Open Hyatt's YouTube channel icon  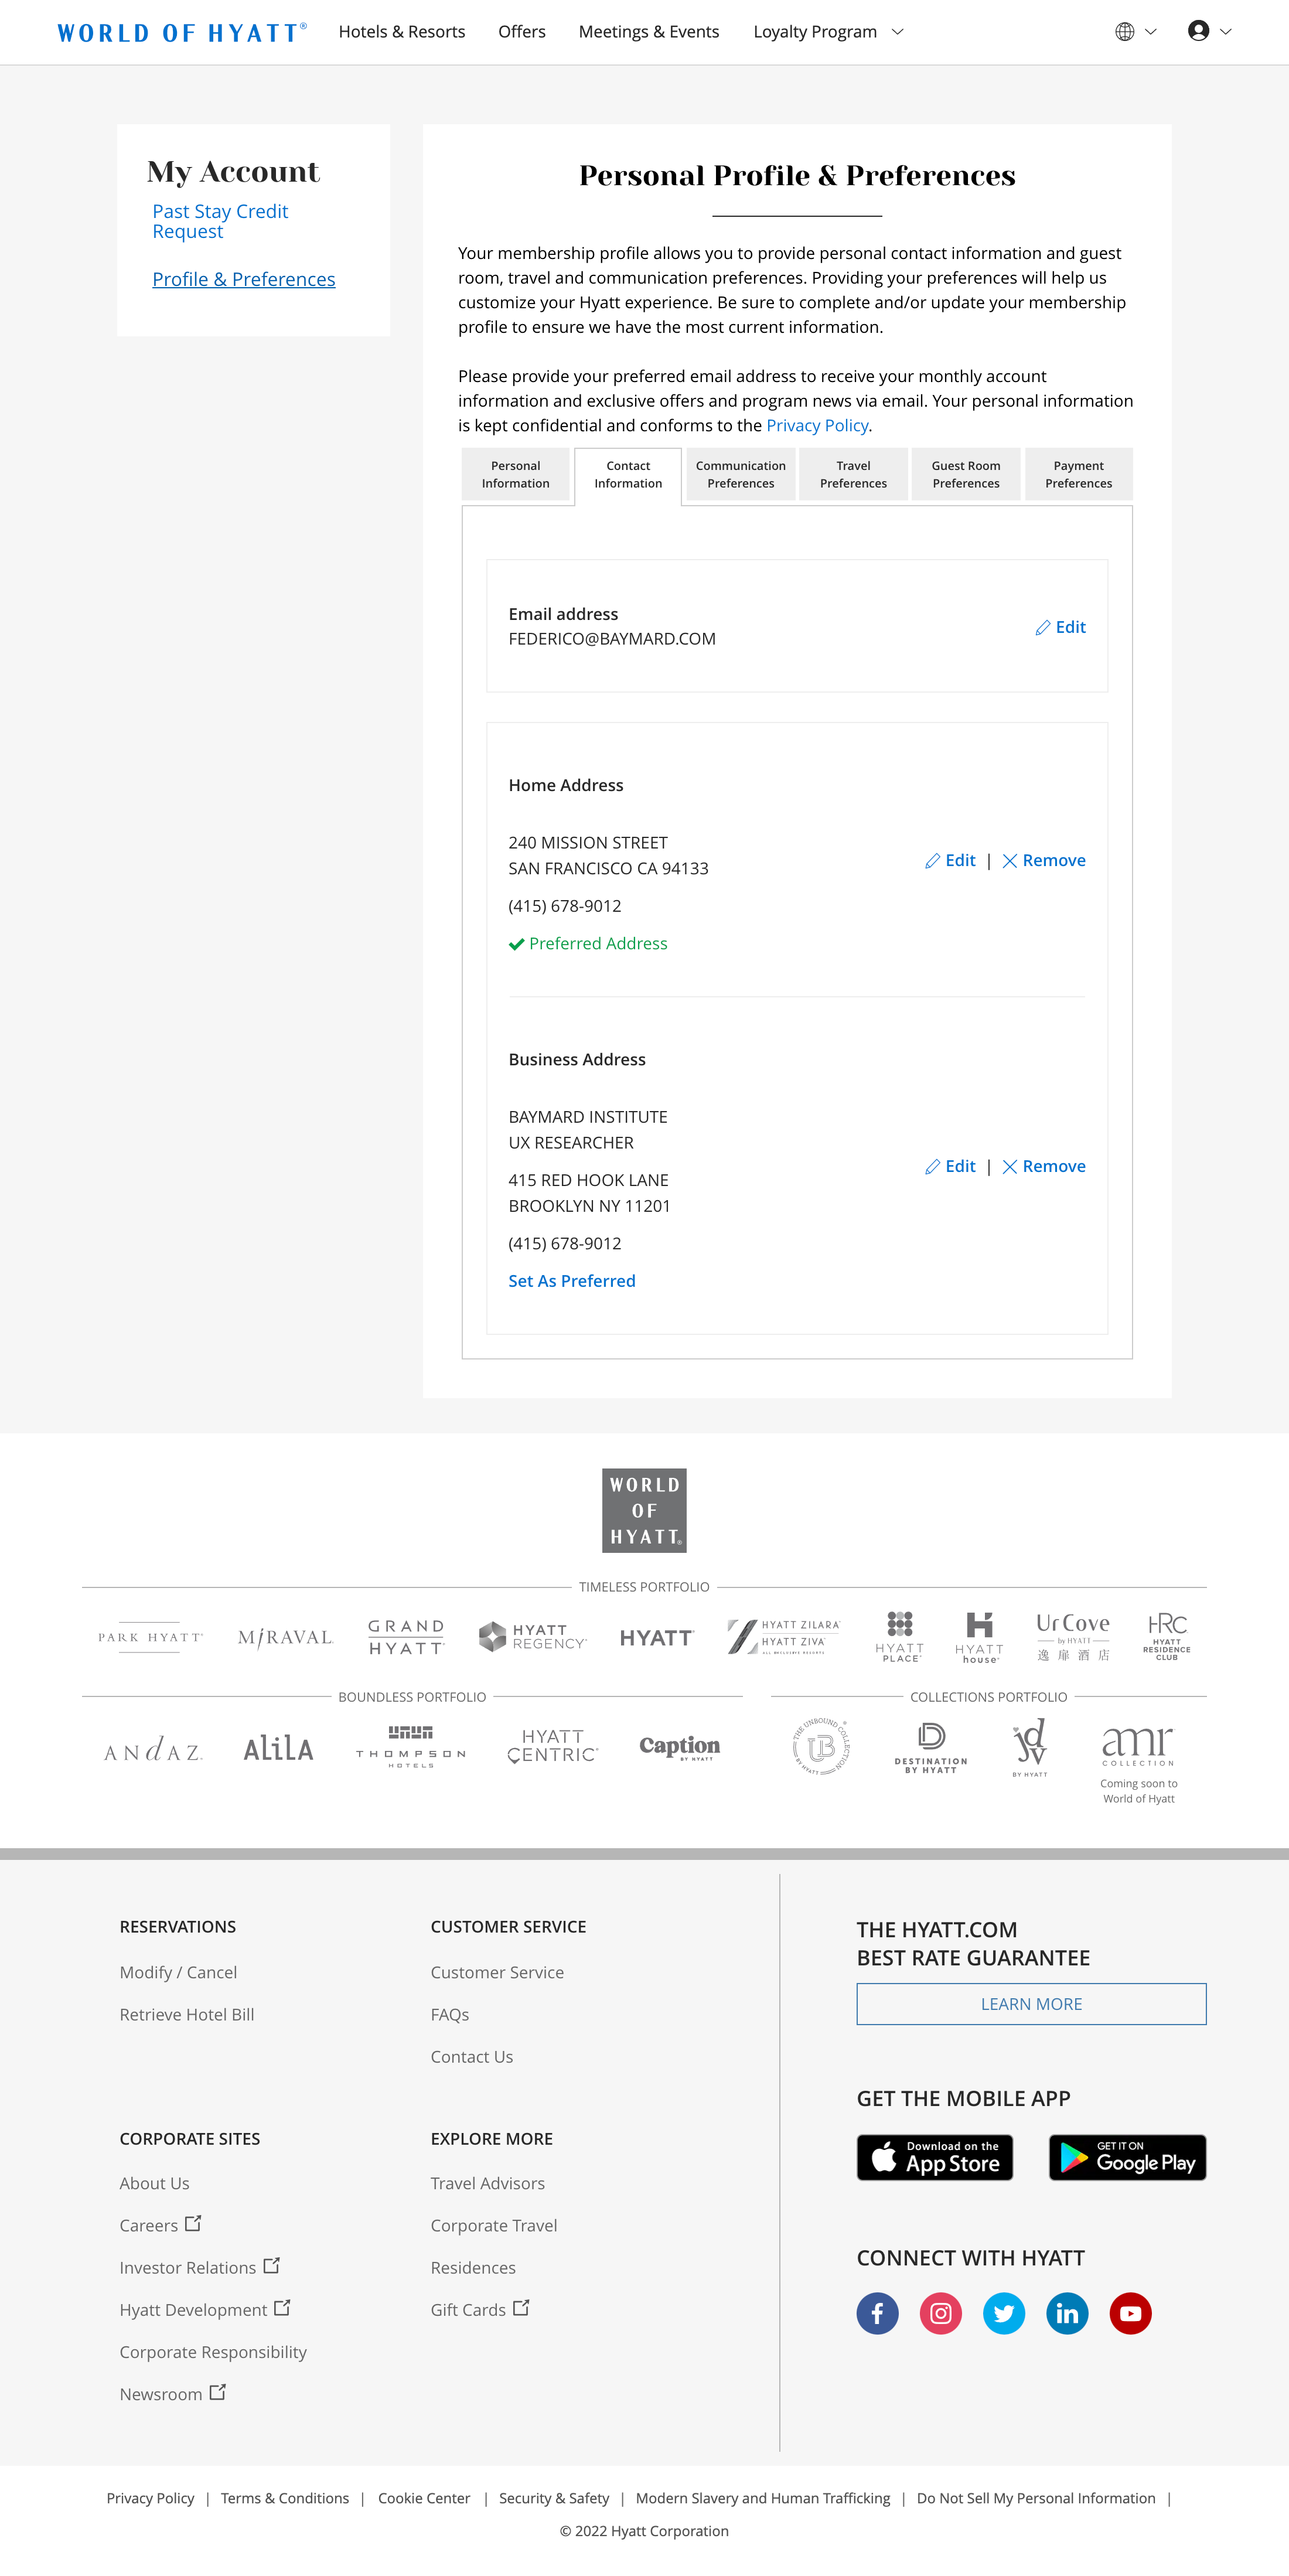coord(1130,2313)
